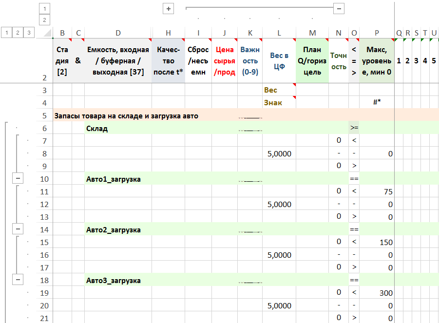The width and height of the screenshot is (439, 323).
Task: Click row outline level 2 button
Action: pos(18,33)
